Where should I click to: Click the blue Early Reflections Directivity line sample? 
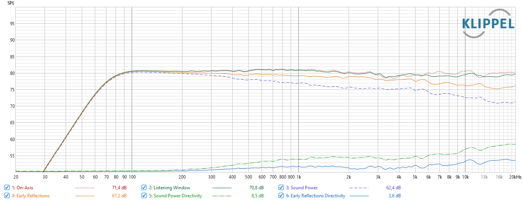click(359, 196)
